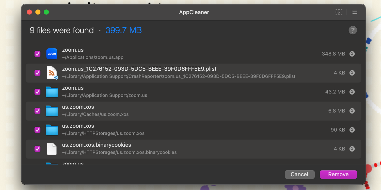Reveal Application Support/zoom.us folder magnifier icon
This screenshot has height=190, width=381.
[x=352, y=92]
